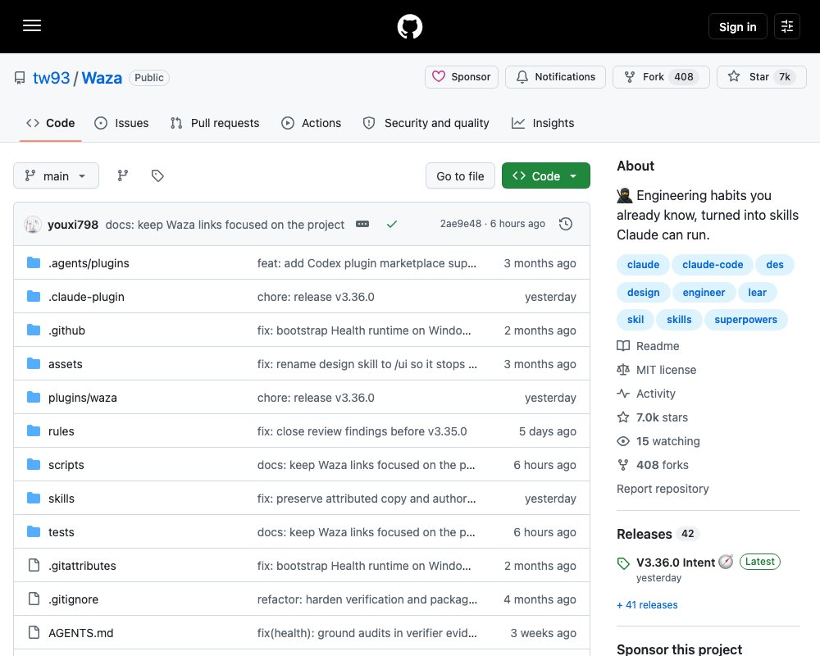View tags via the tag icon
This screenshot has height=656, width=820.
(157, 175)
